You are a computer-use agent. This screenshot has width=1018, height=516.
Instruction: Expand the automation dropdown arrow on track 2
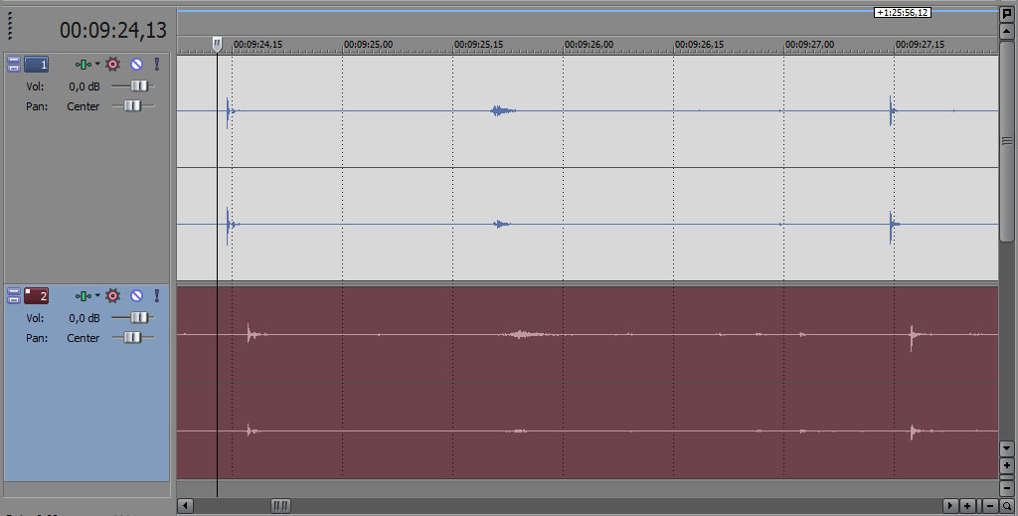click(97, 295)
